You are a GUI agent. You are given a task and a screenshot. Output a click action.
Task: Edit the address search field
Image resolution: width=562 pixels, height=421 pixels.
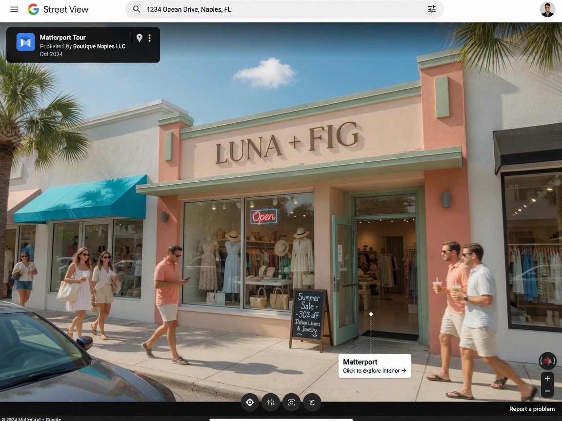coord(284,9)
